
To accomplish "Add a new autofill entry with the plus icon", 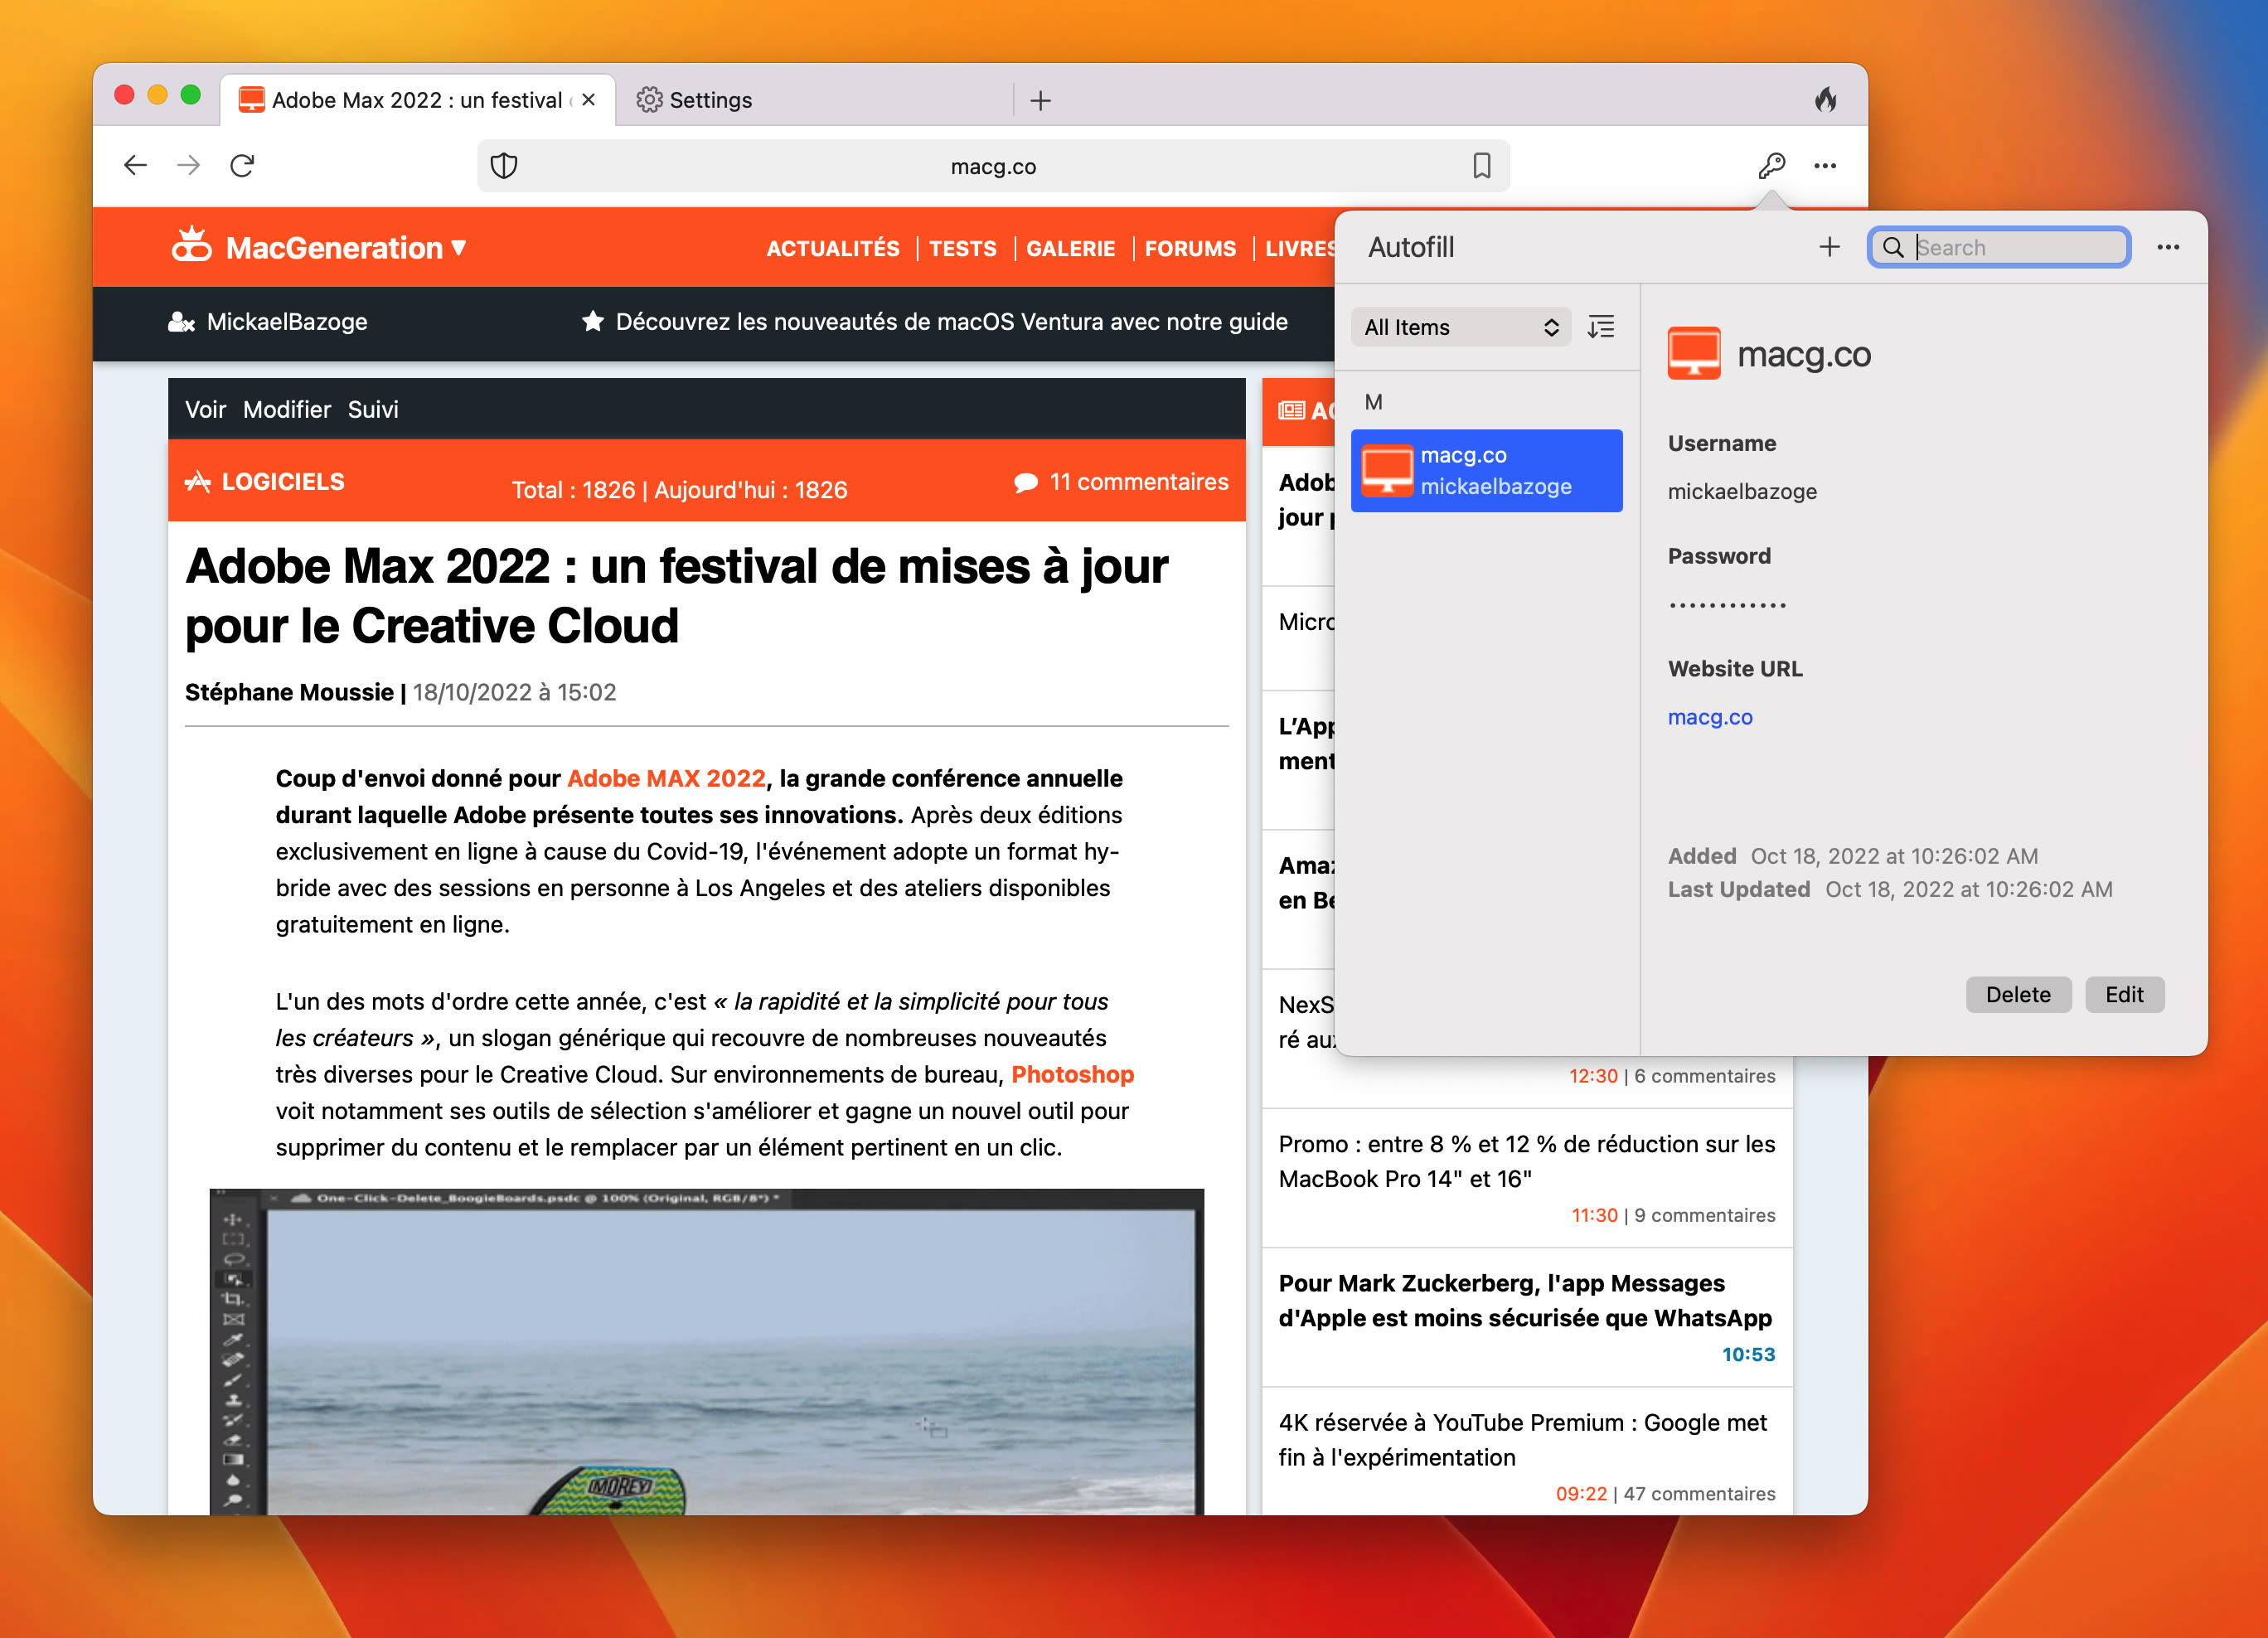I will [x=1830, y=246].
